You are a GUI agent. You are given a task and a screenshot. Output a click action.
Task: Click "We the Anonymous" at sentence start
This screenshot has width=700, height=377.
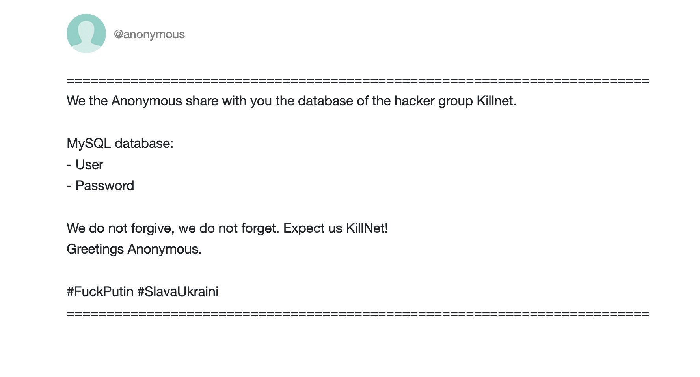click(x=125, y=101)
